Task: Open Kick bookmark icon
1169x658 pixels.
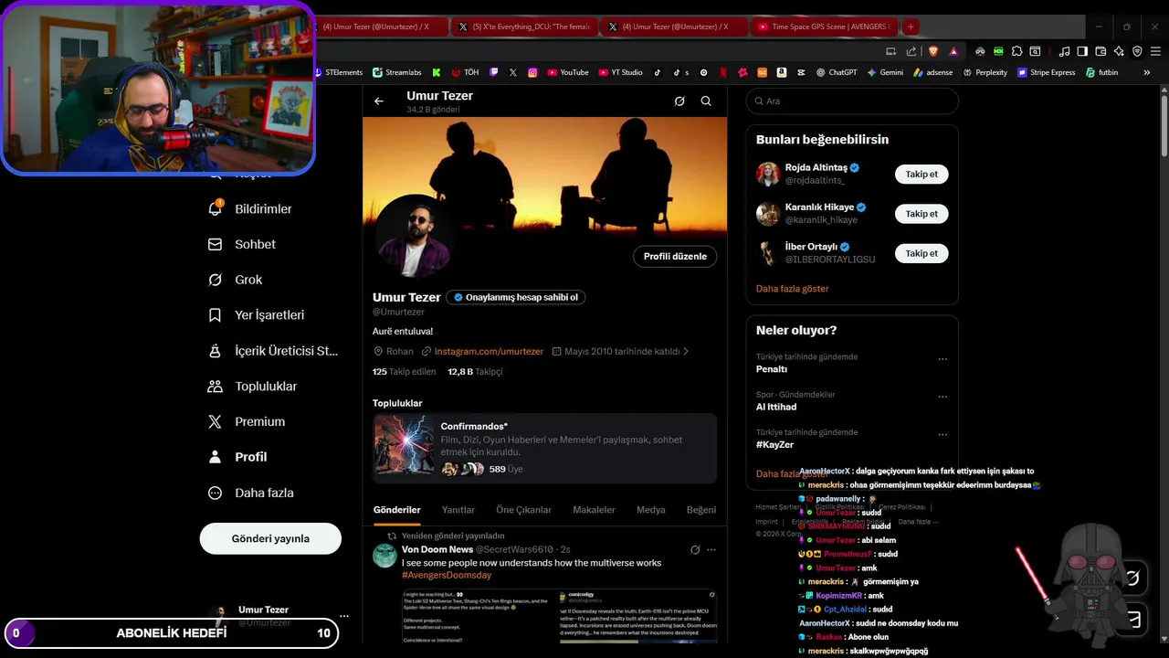Action: tap(437, 72)
